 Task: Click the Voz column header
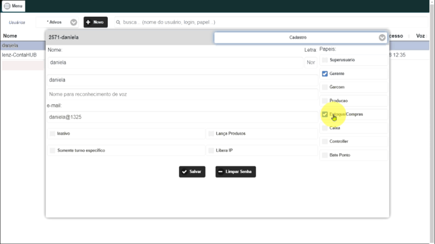pos(420,36)
